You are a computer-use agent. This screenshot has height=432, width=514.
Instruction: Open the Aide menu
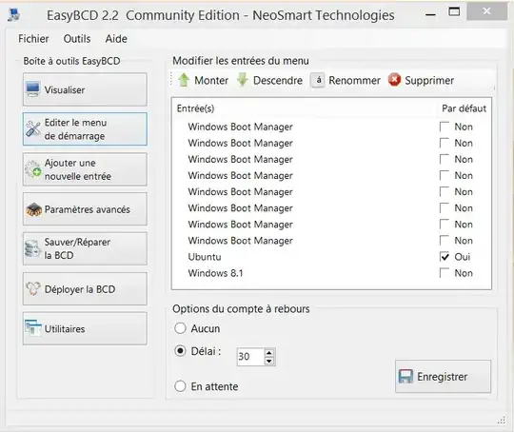point(116,39)
